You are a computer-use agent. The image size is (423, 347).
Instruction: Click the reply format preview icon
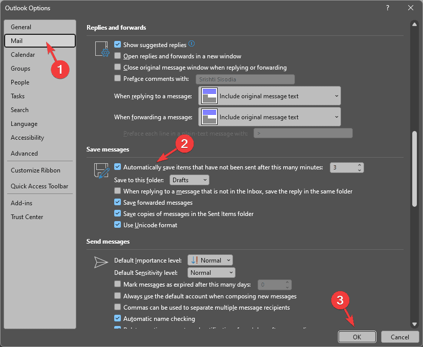click(209, 96)
